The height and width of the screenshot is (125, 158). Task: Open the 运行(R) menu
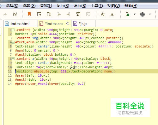click(63, 6)
